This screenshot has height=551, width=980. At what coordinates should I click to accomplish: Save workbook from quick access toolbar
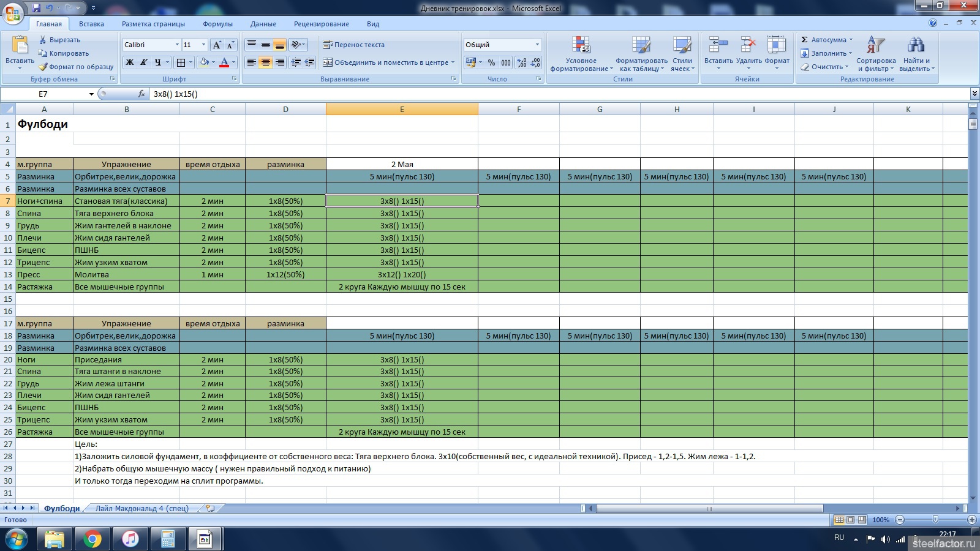pos(36,8)
